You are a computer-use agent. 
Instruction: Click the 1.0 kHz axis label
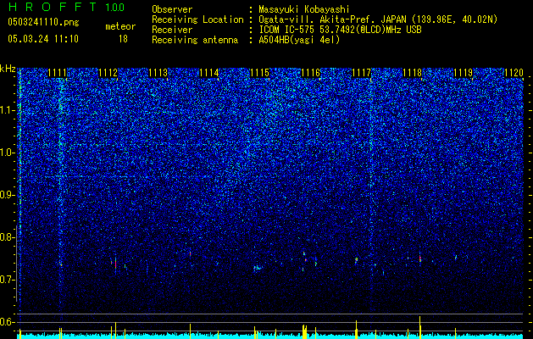[7, 153]
